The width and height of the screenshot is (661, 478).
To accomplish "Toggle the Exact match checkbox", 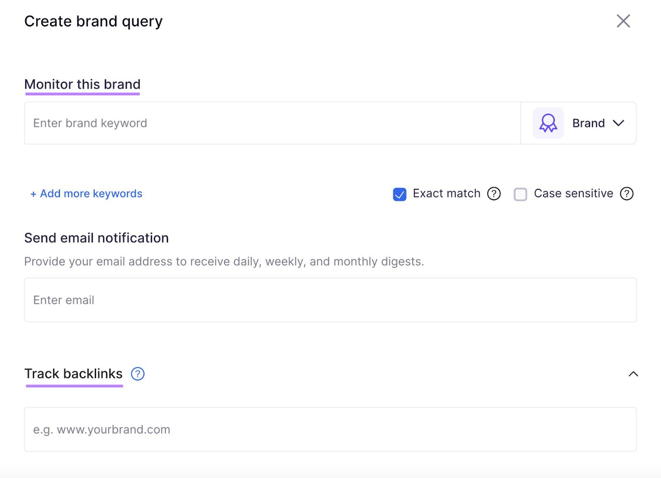I will pos(399,194).
